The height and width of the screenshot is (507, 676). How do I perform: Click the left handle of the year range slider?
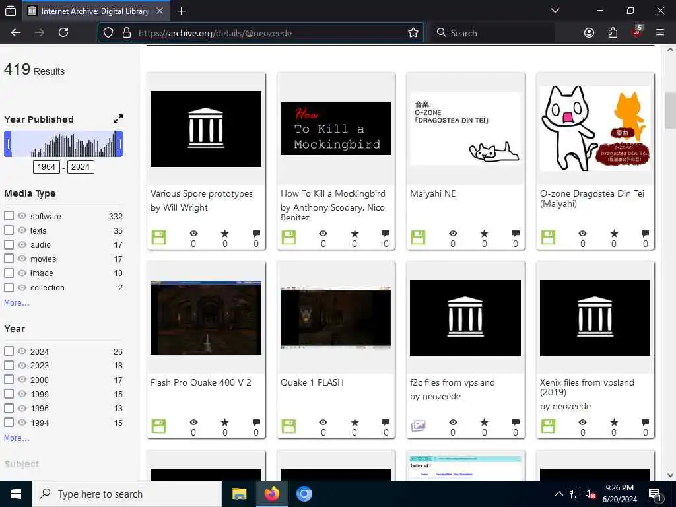point(7,144)
